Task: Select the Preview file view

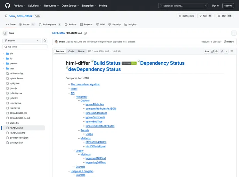Action: (60, 51)
